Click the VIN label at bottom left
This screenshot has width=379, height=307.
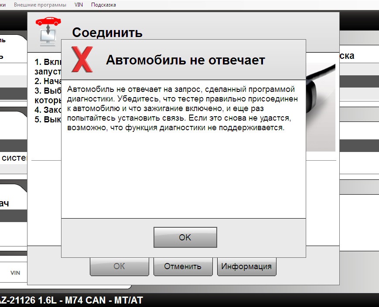[x=15, y=273]
